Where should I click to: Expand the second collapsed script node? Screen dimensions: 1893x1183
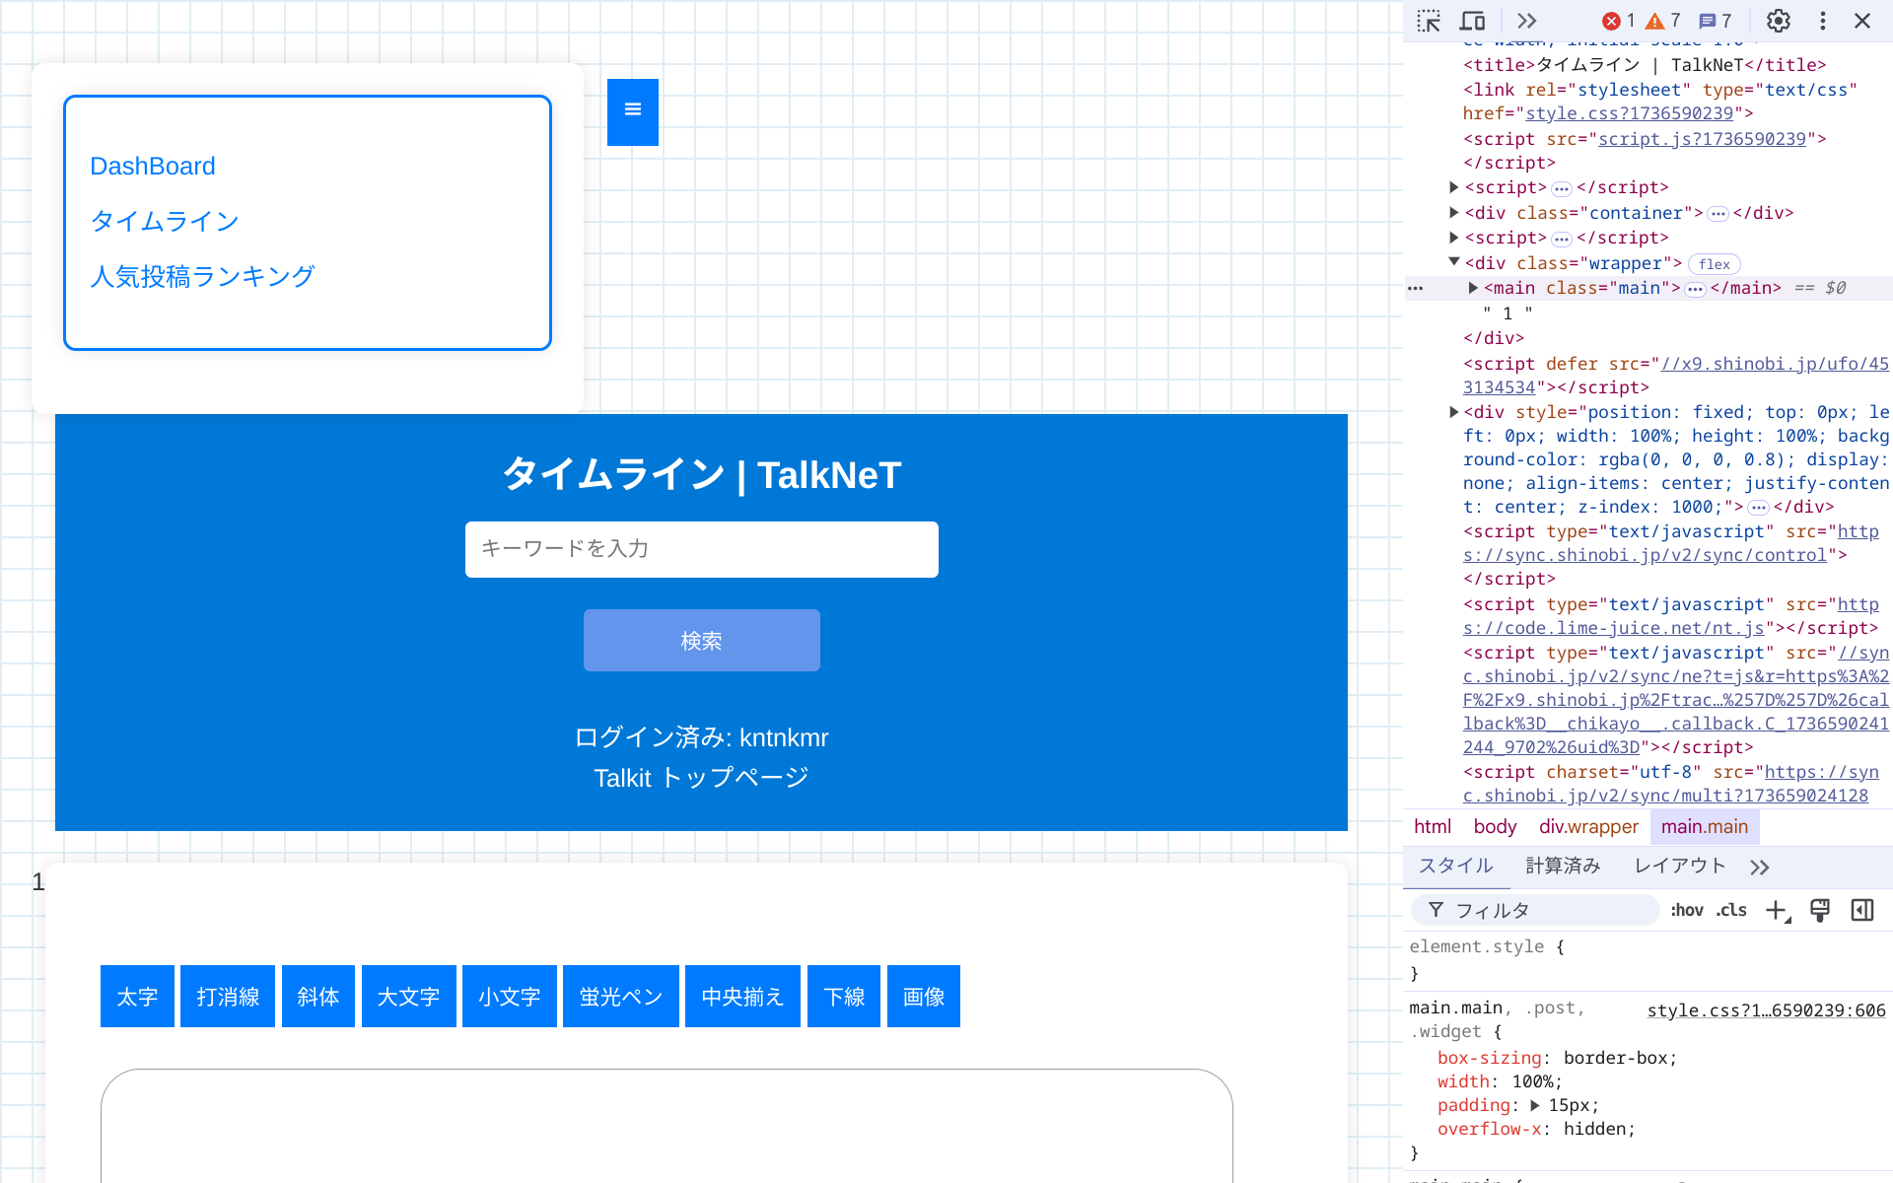point(1454,238)
